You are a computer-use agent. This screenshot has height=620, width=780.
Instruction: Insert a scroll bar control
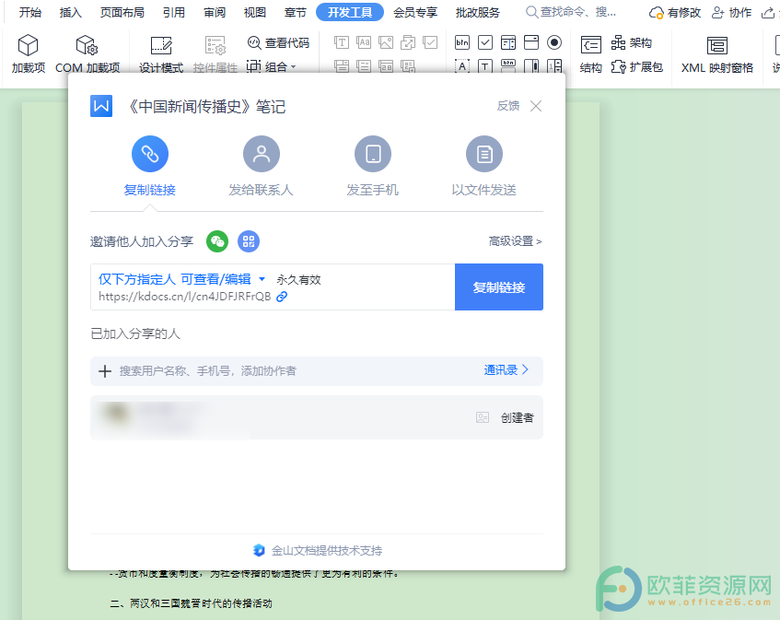pyautogui.click(x=531, y=66)
